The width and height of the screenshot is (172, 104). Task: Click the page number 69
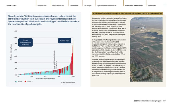click(x=164, y=101)
